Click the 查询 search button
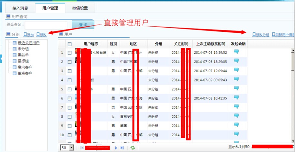The image size is (295, 152). (x=83, y=25)
